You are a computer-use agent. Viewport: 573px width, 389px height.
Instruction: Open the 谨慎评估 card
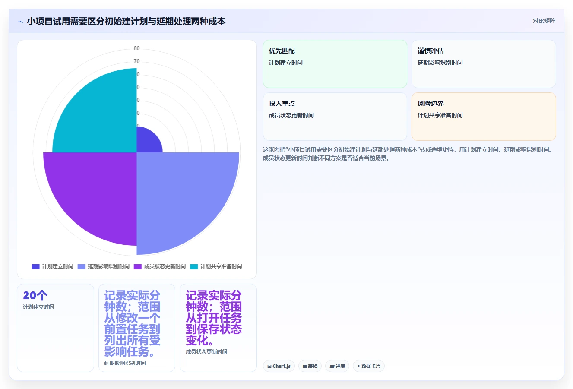pyautogui.click(x=484, y=64)
